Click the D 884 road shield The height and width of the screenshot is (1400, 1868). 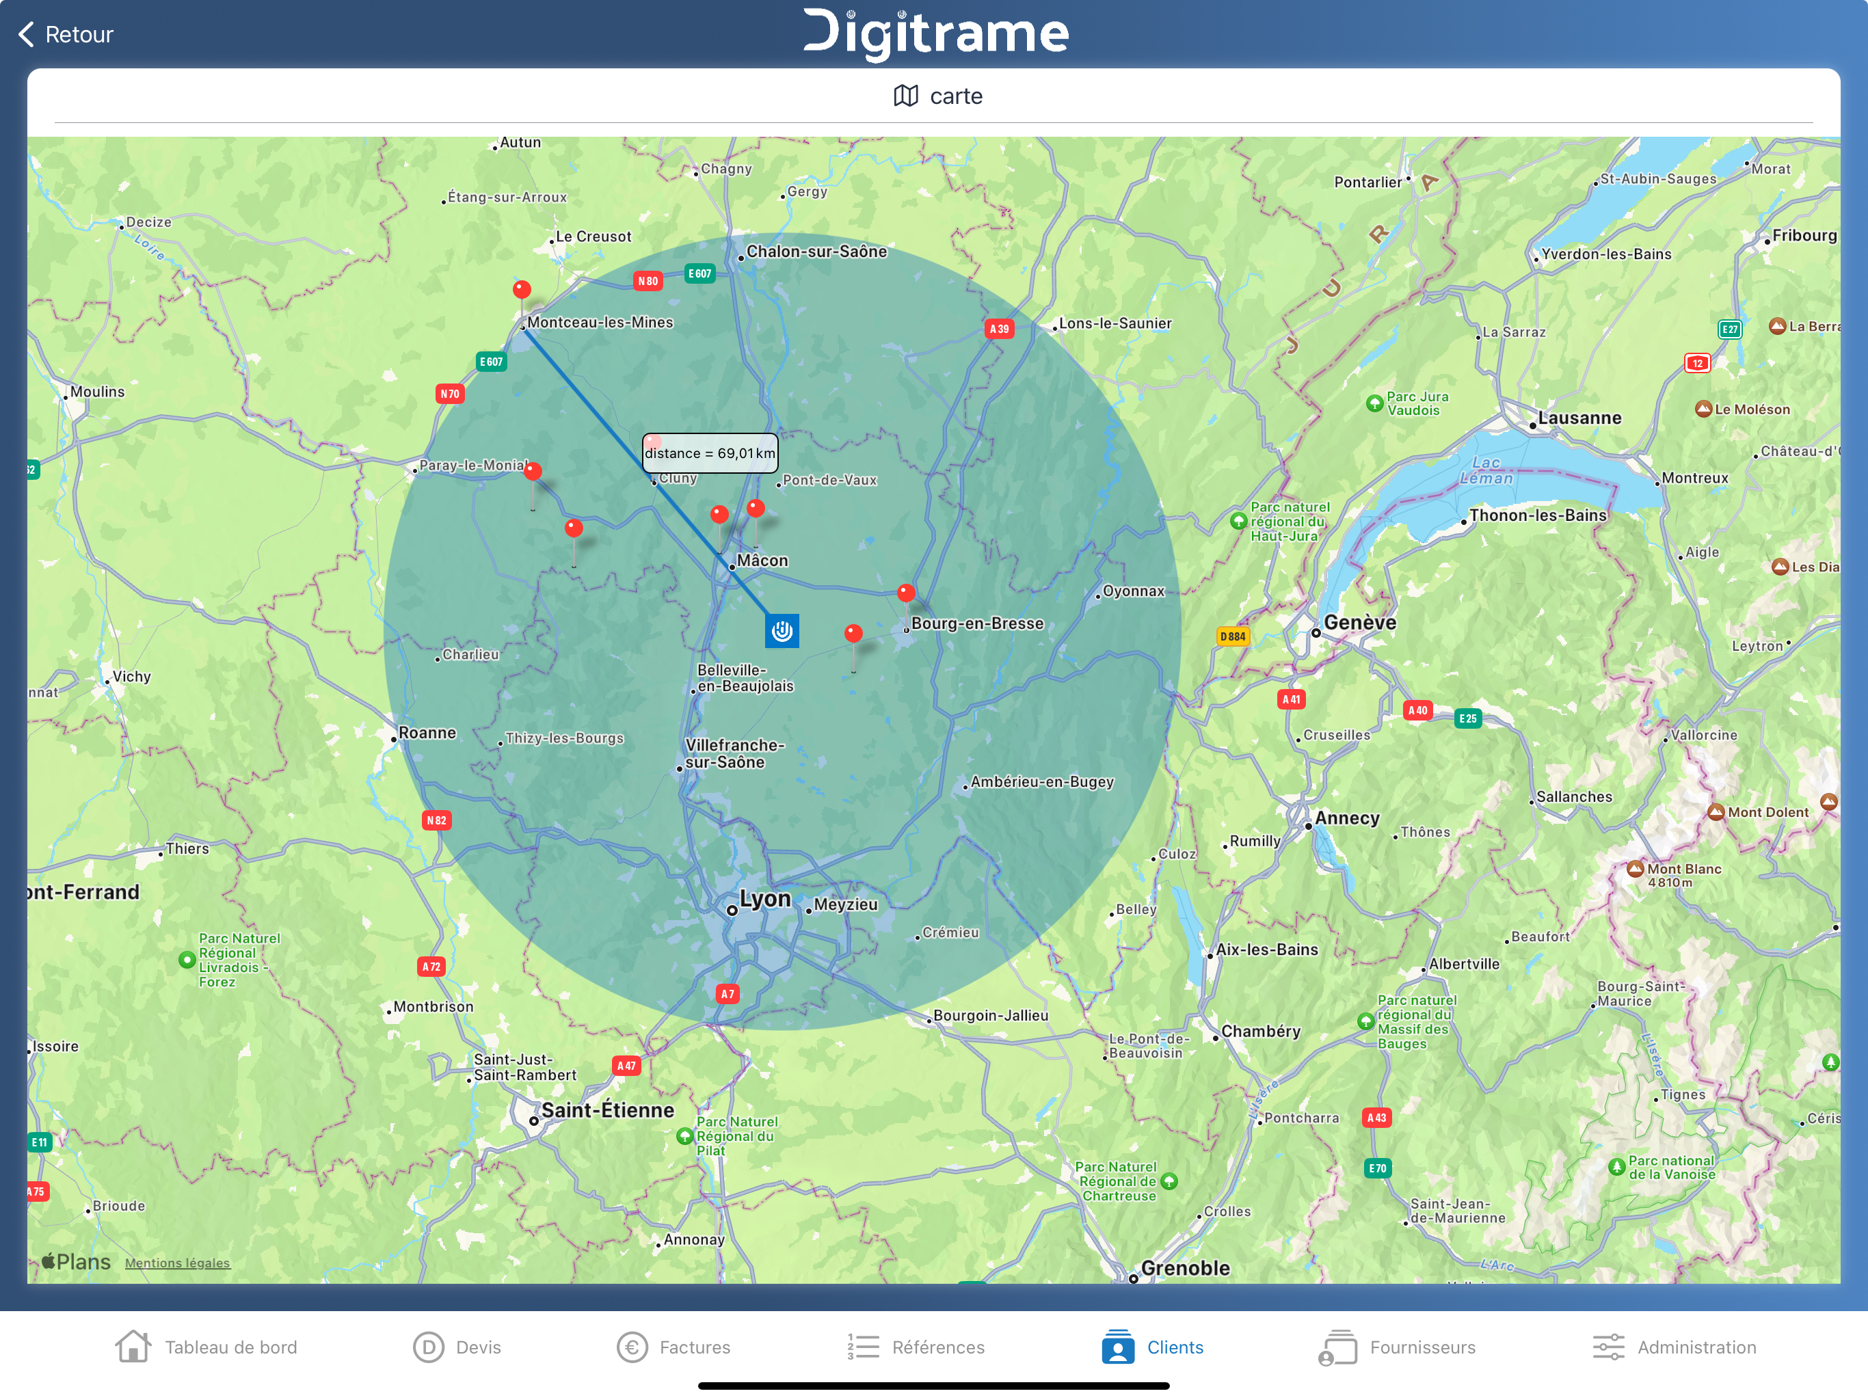click(x=1233, y=636)
